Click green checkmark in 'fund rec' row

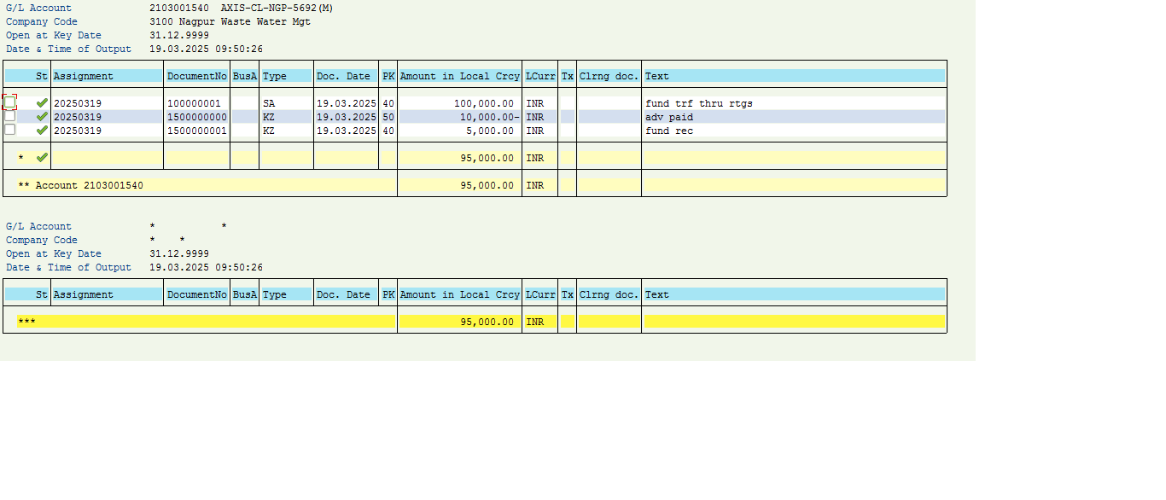point(42,131)
